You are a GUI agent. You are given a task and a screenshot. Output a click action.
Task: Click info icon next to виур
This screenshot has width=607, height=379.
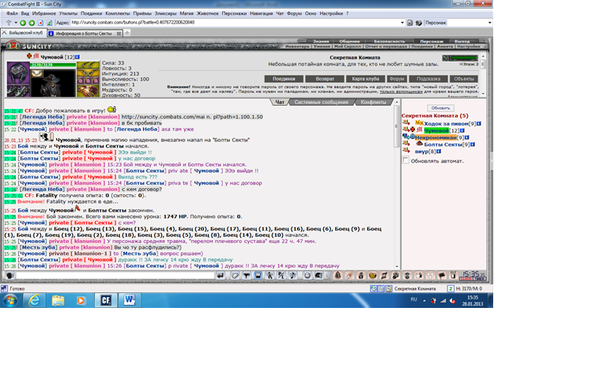tap(439, 152)
